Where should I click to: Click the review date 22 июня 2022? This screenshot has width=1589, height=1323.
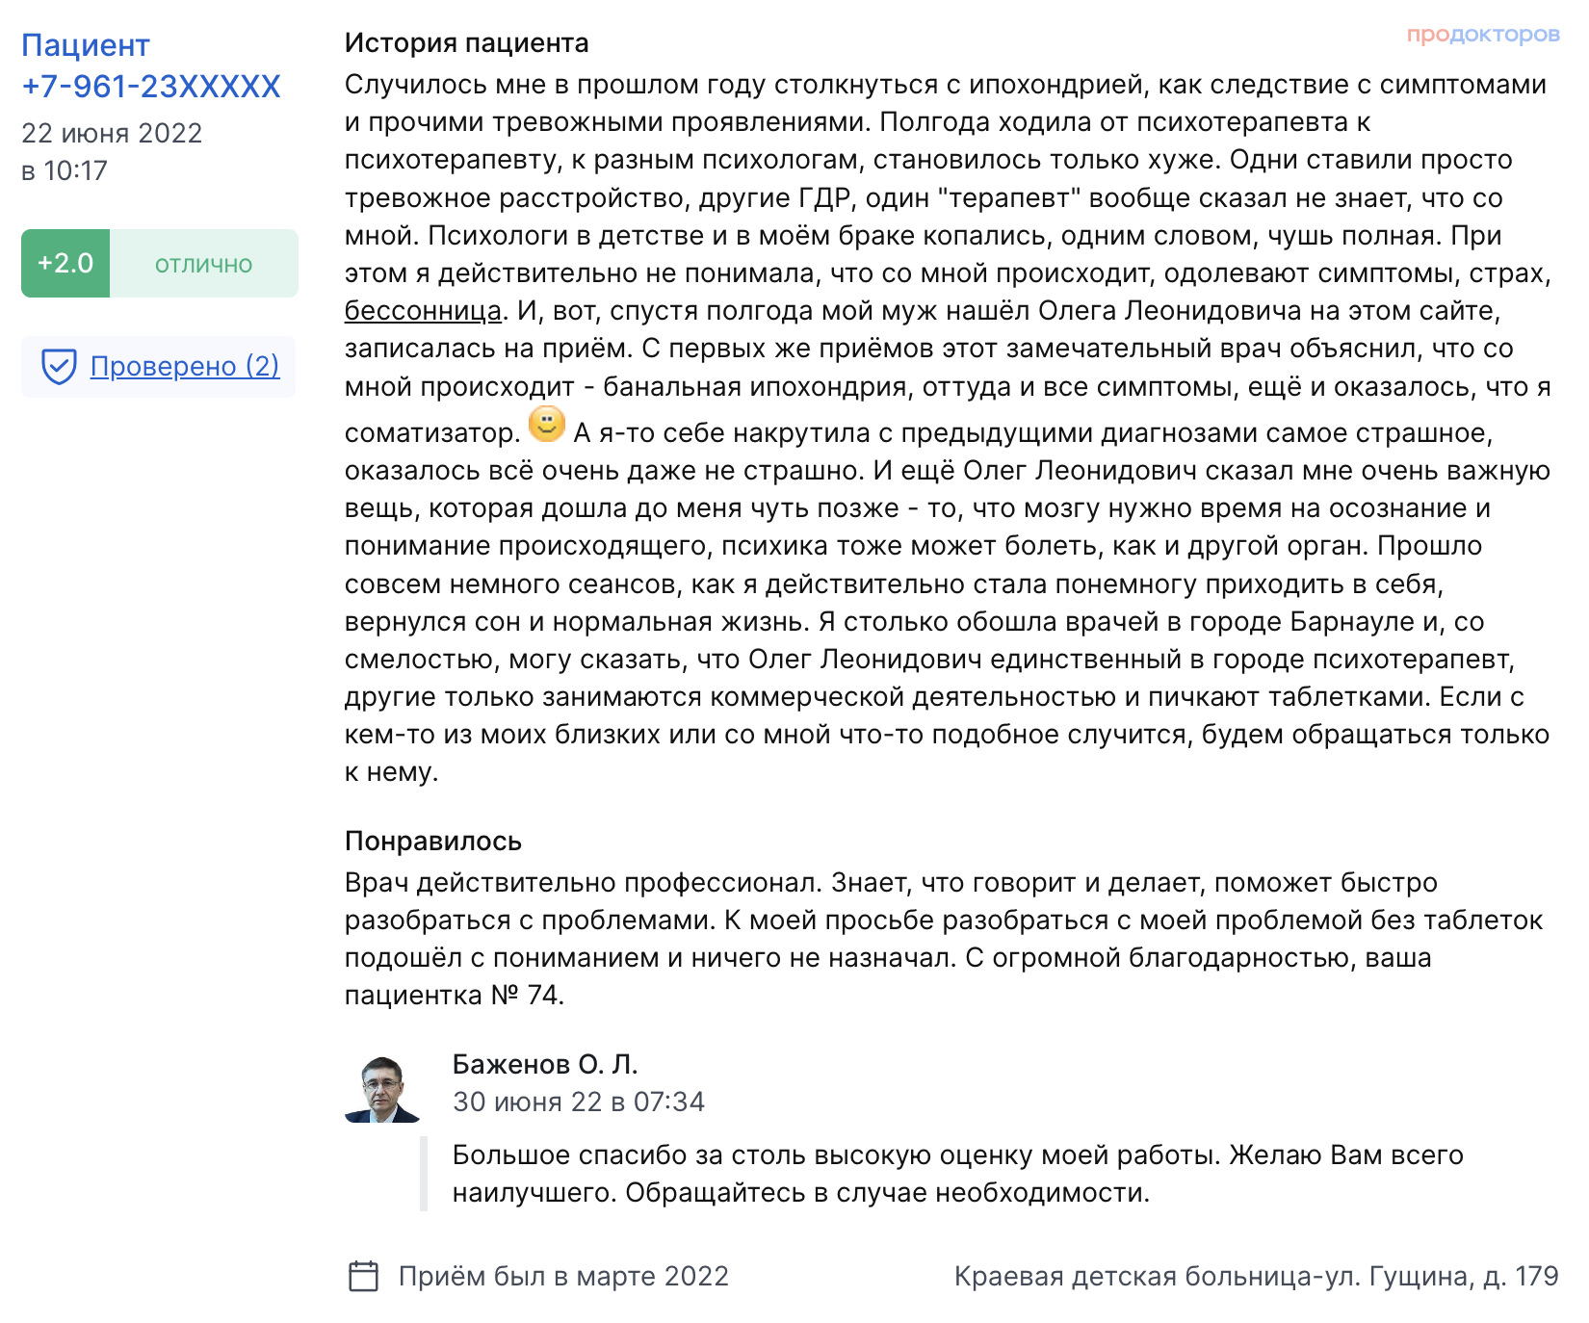click(x=112, y=133)
